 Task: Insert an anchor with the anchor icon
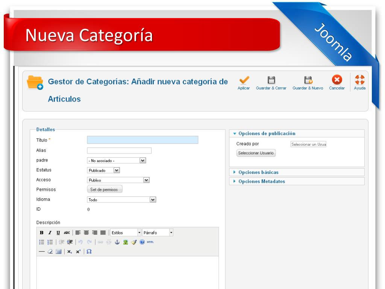[117, 242]
